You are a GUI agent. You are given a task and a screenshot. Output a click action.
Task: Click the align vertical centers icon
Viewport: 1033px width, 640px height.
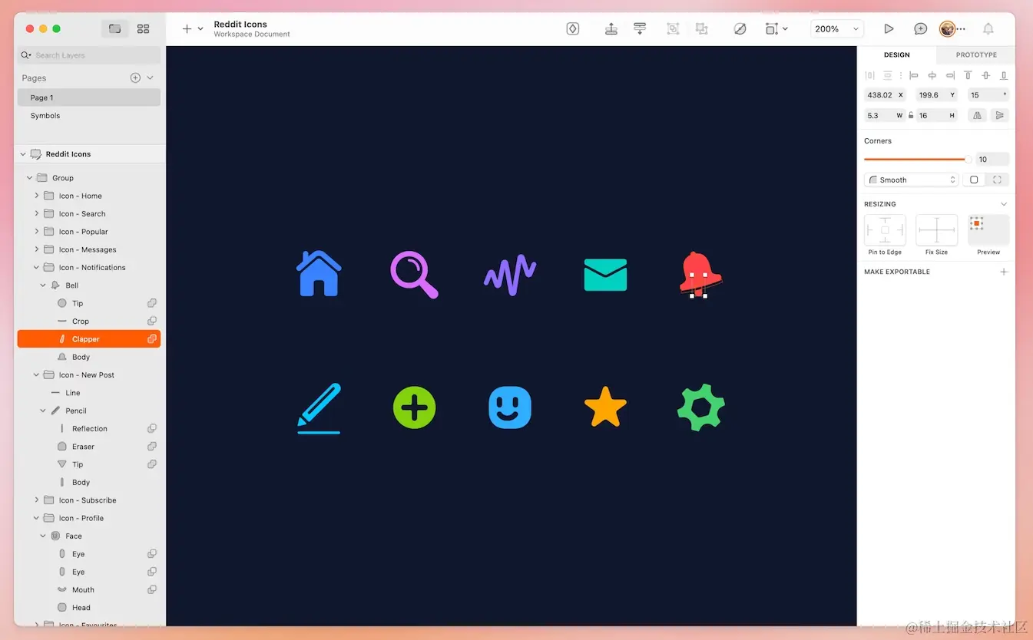click(986, 75)
